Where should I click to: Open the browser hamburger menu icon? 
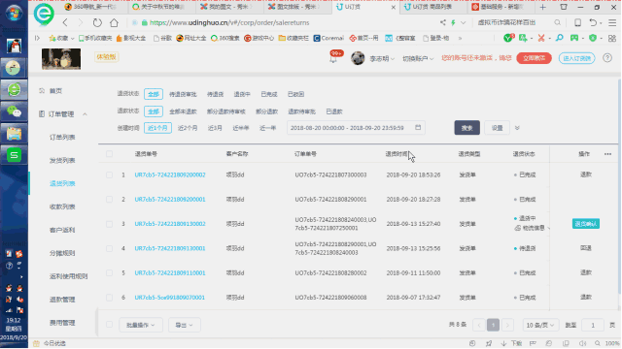coord(612,22)
